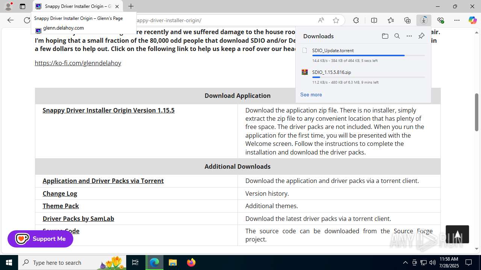The height and width of the screenshot is (270, 481).
Task: Pin the Downloads panel
Action: point(421,36)
